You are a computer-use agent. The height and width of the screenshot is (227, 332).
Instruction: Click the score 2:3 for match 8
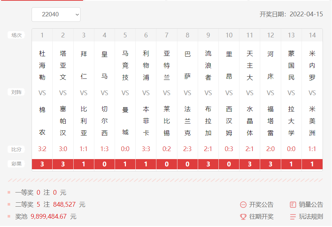pyautogui.click(x=187, y=149)
